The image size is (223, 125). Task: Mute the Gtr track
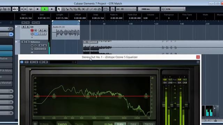[23, 27]
